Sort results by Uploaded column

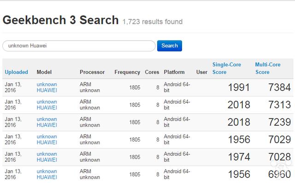click(17, 72)
